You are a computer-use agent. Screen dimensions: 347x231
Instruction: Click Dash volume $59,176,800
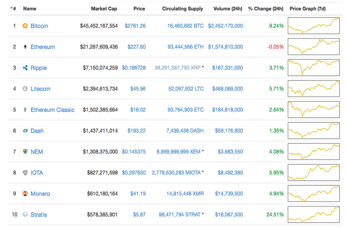229,131
